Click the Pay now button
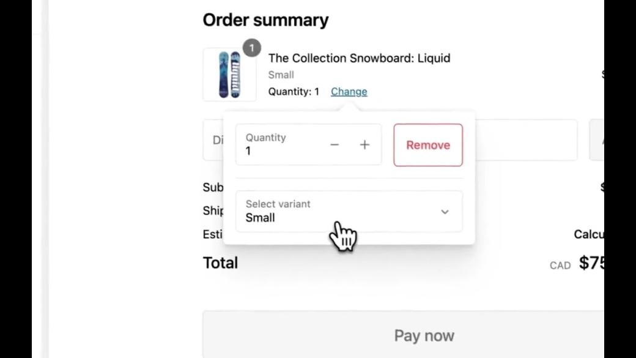Screen dimensions: 636x358 (x=424, y=335)
